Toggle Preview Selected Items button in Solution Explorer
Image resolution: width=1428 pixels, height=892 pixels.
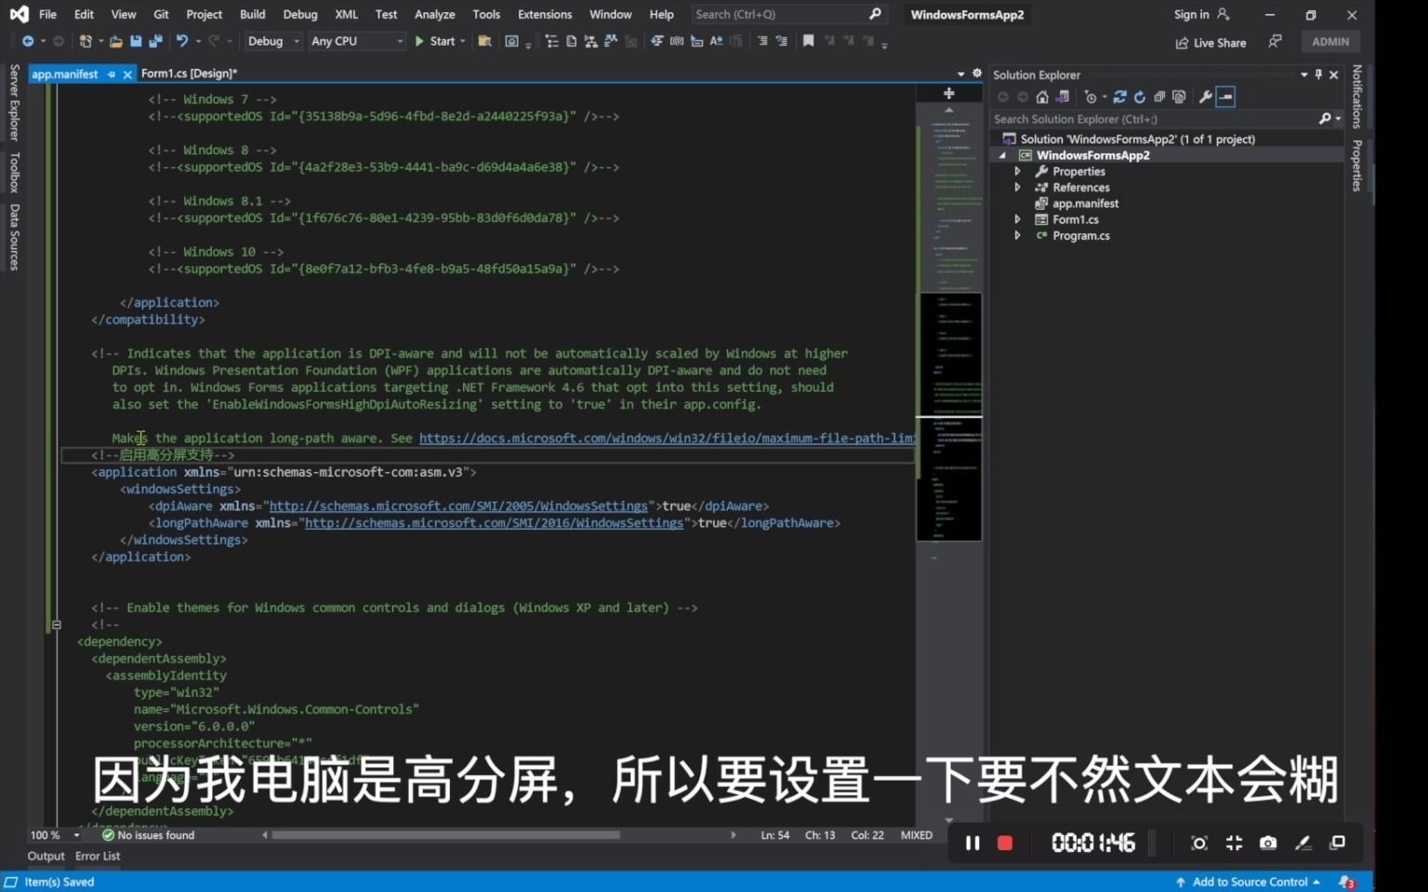pos(1225,97)
